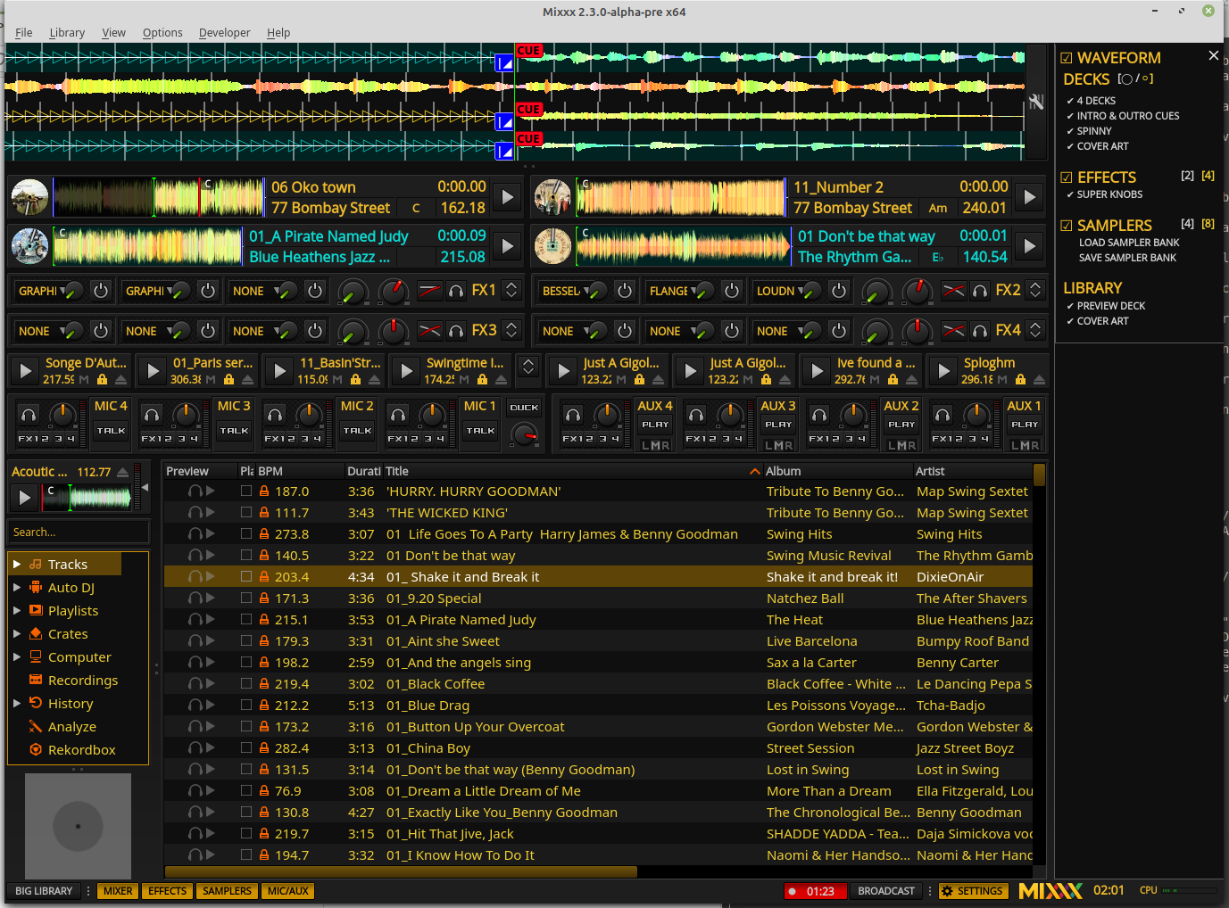Open the Help menu
Viewport: 1229px width, 908px height.
278,33
